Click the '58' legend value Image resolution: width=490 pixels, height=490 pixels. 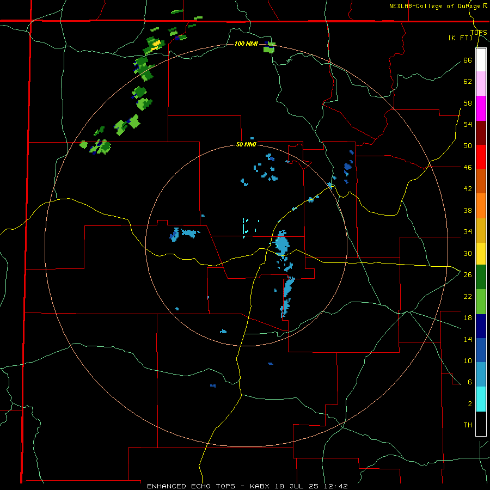pos(468,103)
